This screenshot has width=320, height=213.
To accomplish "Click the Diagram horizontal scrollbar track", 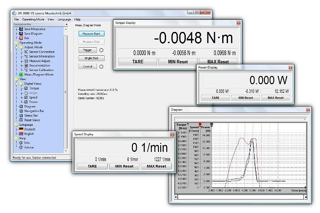I will (241, 197).
